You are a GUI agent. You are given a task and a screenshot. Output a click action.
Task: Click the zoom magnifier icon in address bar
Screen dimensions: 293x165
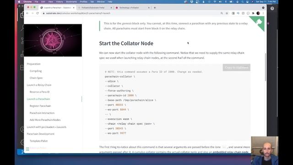[222, 13]
